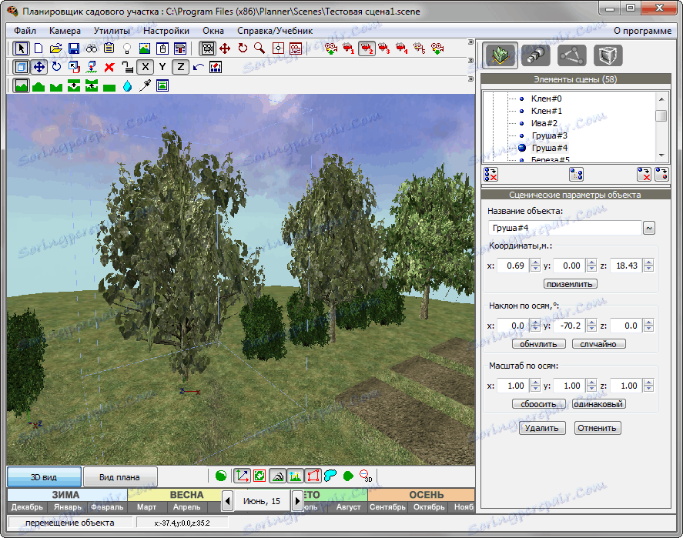
Task: Open the object name dropdown with tilde
Action: tap(649, 228)
